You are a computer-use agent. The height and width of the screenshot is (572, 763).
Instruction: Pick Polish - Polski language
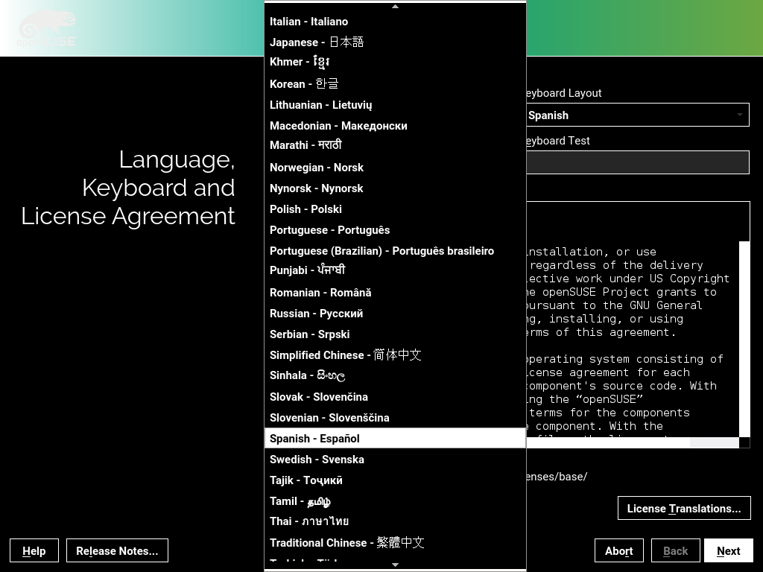coord(305,209)
